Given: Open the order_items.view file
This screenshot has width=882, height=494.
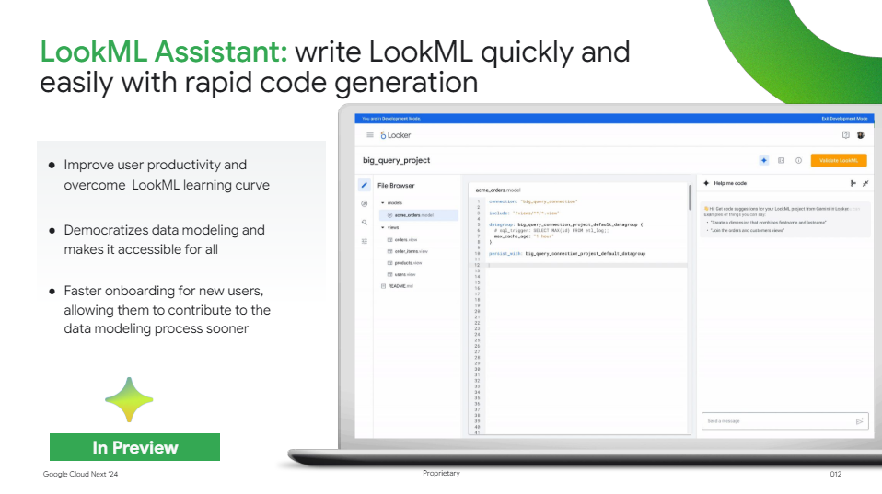Looking at the screenshot, I should point(411,251).
